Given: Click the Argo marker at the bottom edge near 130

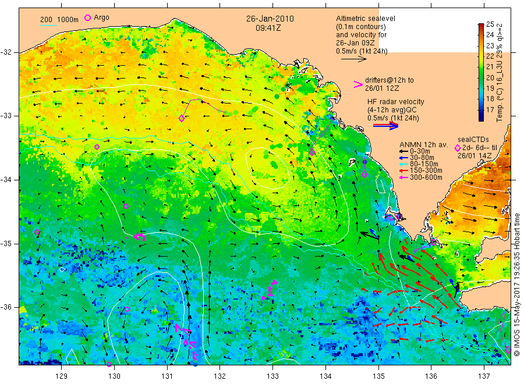Looking at the screenshot, I should (109, 364).
